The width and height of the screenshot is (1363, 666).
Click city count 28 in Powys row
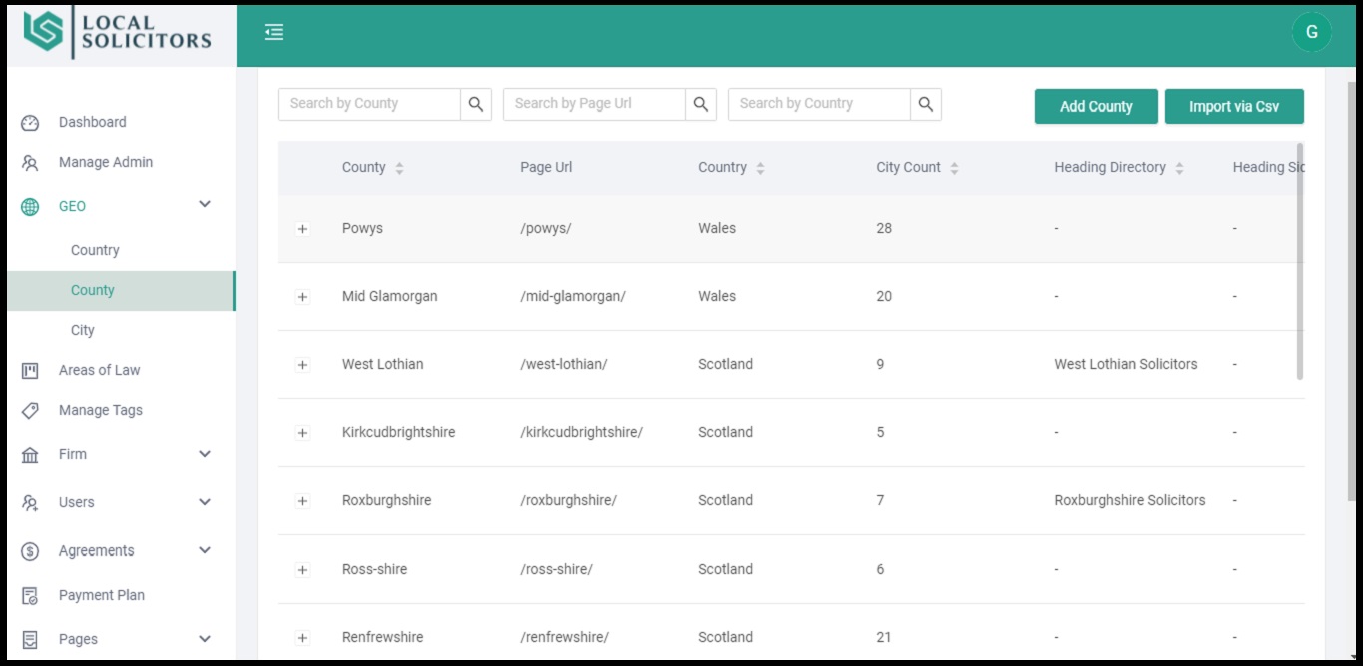click(x=884, y=229)
